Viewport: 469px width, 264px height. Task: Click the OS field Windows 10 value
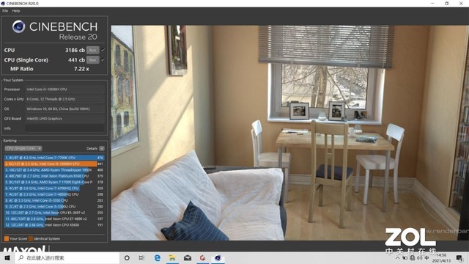(65, 109)
